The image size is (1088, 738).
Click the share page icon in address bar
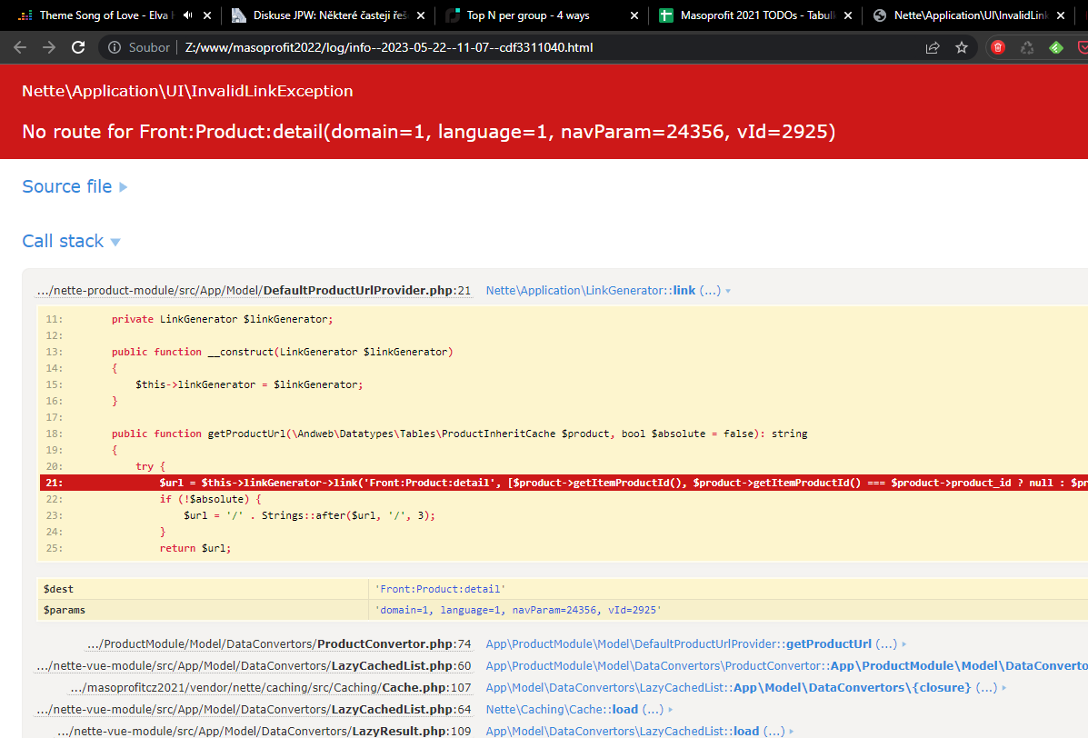pyautogui.click(x=933, y=47)
